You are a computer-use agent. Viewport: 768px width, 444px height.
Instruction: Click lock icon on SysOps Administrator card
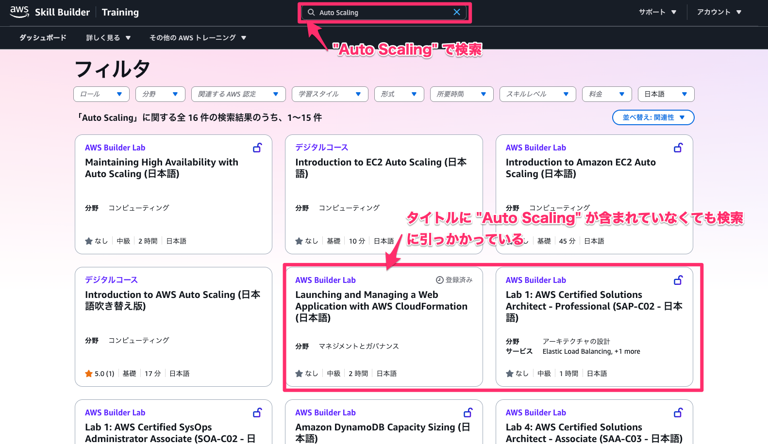point(258,412)
